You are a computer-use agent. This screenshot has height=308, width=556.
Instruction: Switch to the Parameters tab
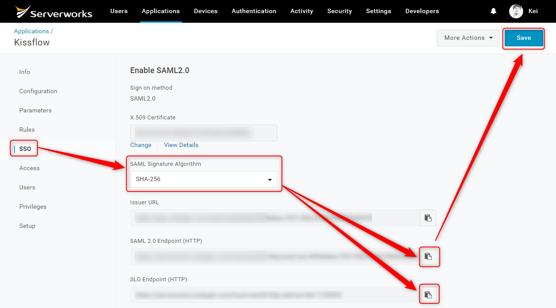click(35, 110)
